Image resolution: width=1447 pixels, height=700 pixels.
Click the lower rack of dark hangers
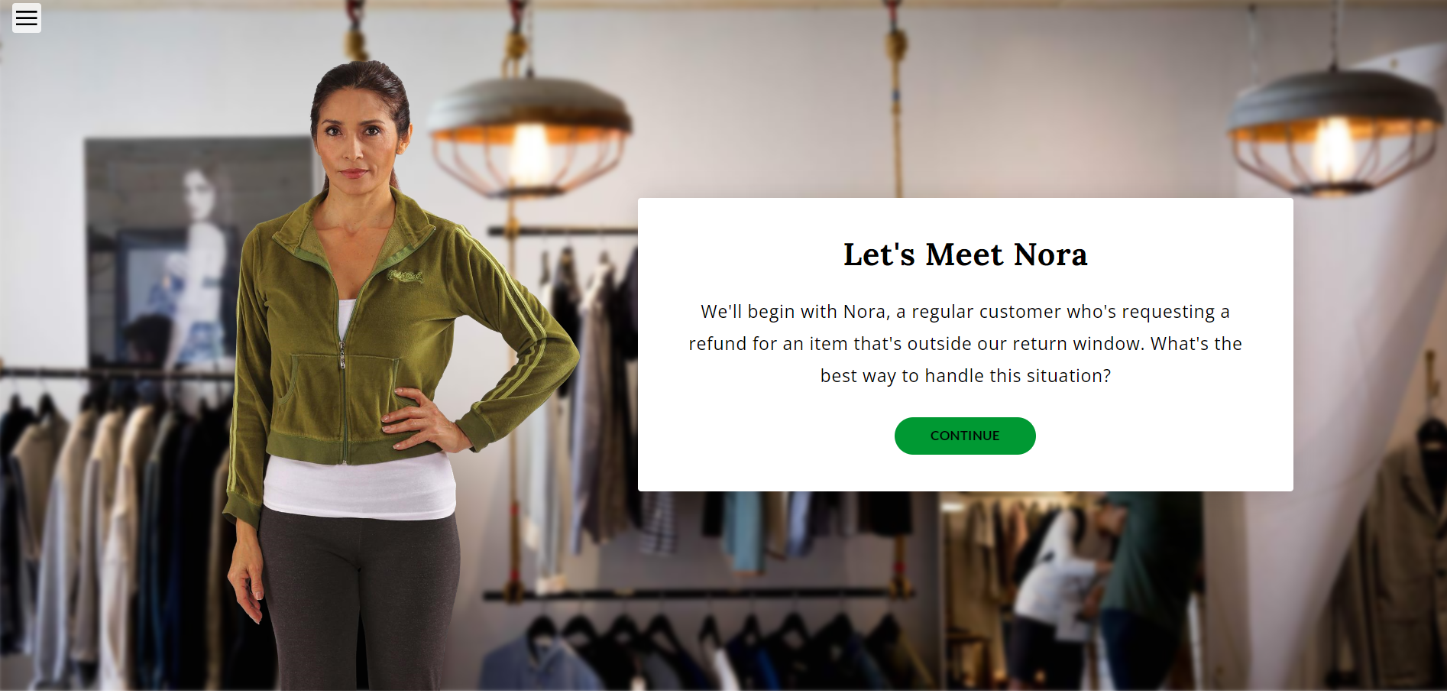[x=688, y=642]
